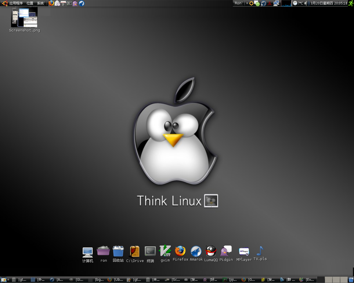
Task: Switch to first [gt... taskbar window
Action: tap(19, 280)
